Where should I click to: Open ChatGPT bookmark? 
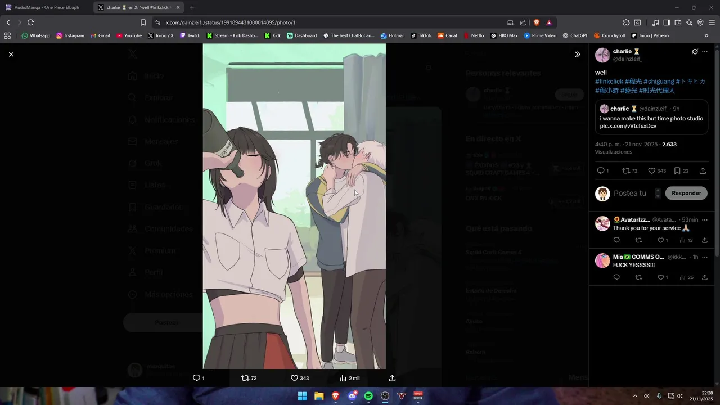pyautogui.click(x=575, y=35)
